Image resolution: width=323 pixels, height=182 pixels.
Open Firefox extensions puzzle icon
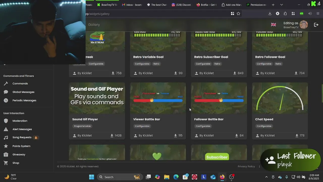click(285, 14)
